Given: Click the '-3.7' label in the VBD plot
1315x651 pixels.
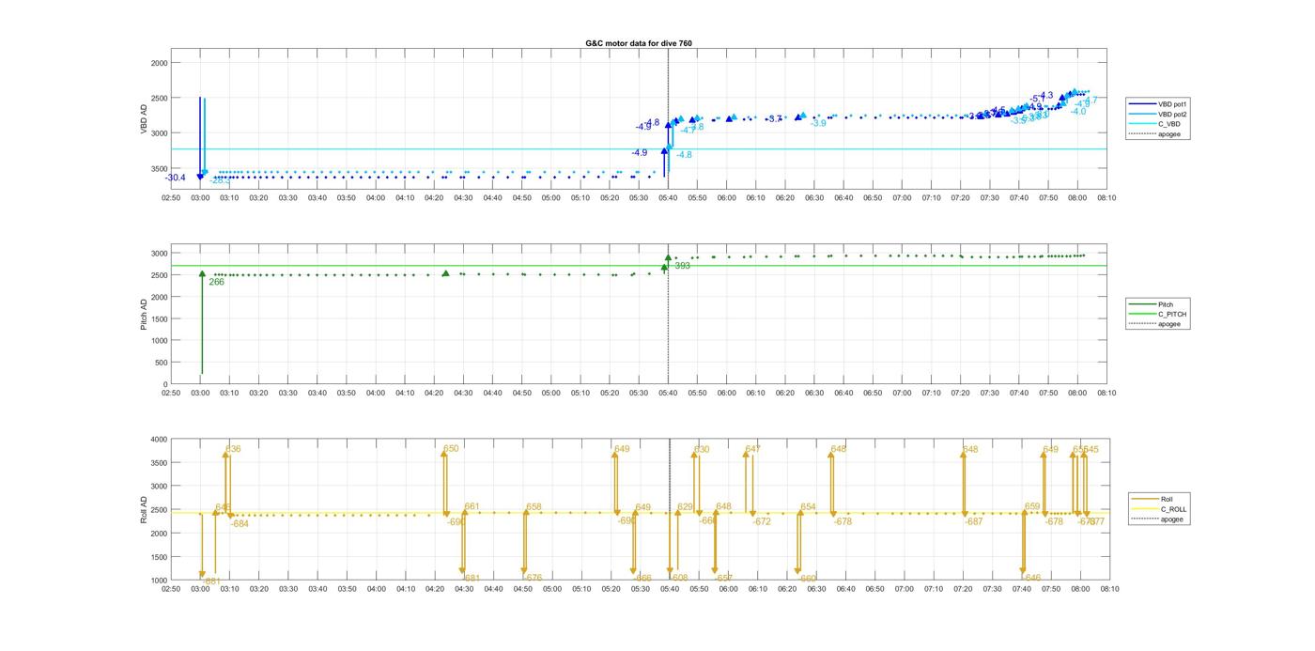Looking at the screenshot, I should pos(774,119).
